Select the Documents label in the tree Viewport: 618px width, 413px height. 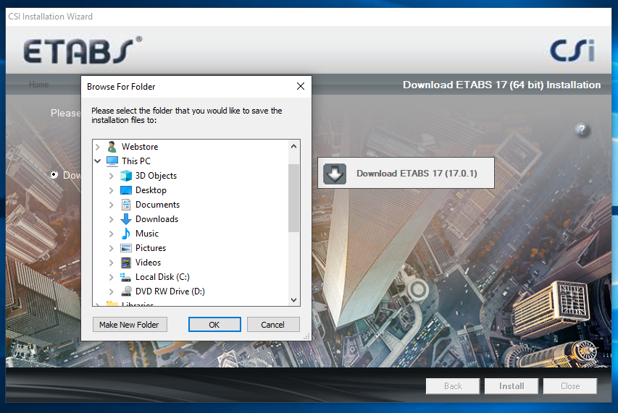pos(157,205)
